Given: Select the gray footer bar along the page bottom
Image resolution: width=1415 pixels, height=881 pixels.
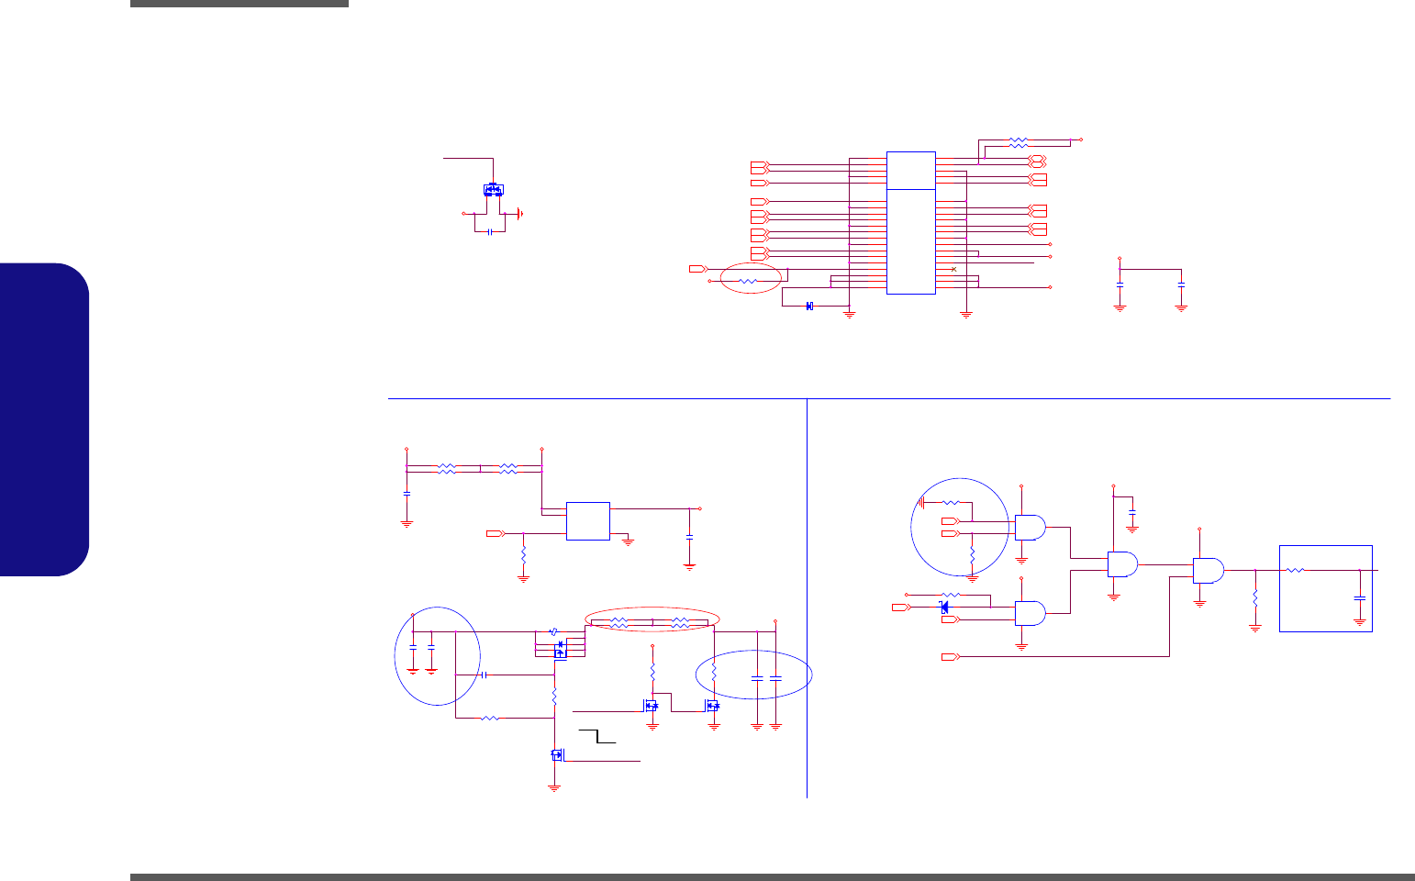Looking at the screenshot, I should coord(773,877).
